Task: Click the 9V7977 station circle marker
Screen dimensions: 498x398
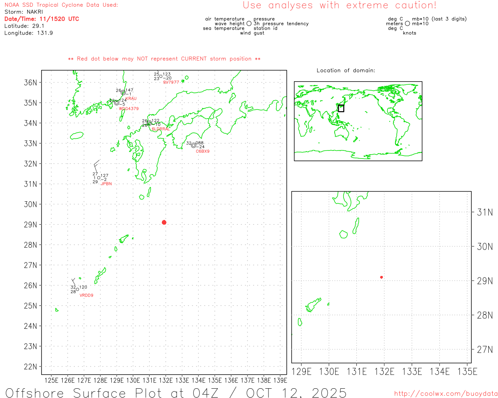Action: point(161,76)
